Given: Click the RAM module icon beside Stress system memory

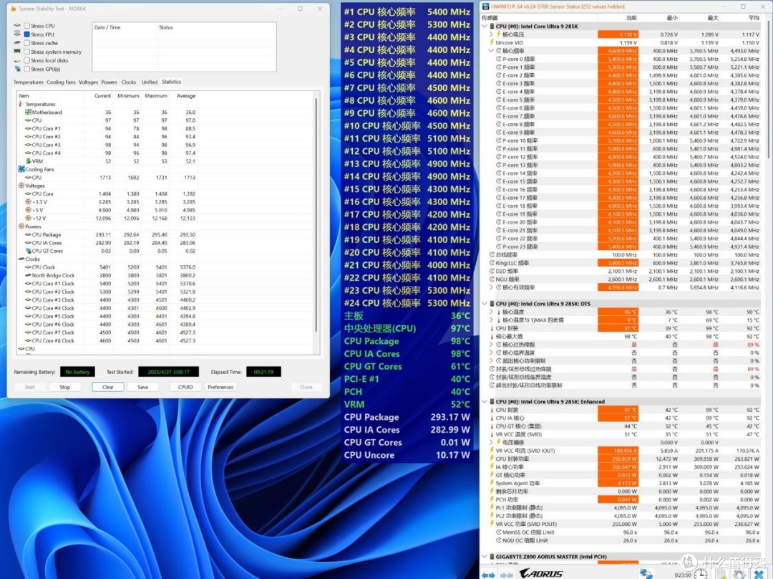Looking at the screenshot, I should pos(18,52).
